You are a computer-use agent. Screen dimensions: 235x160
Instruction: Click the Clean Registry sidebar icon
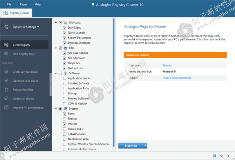pos(6,45)
